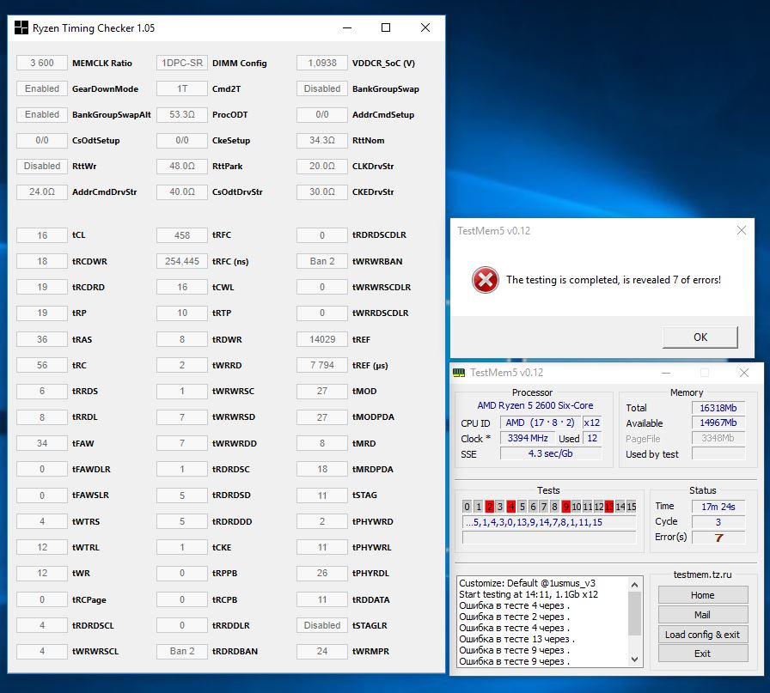Click the Total memory 16318Mb field
Image resolution: width=770 pixels, height=693 pixels.
point(718,408)
